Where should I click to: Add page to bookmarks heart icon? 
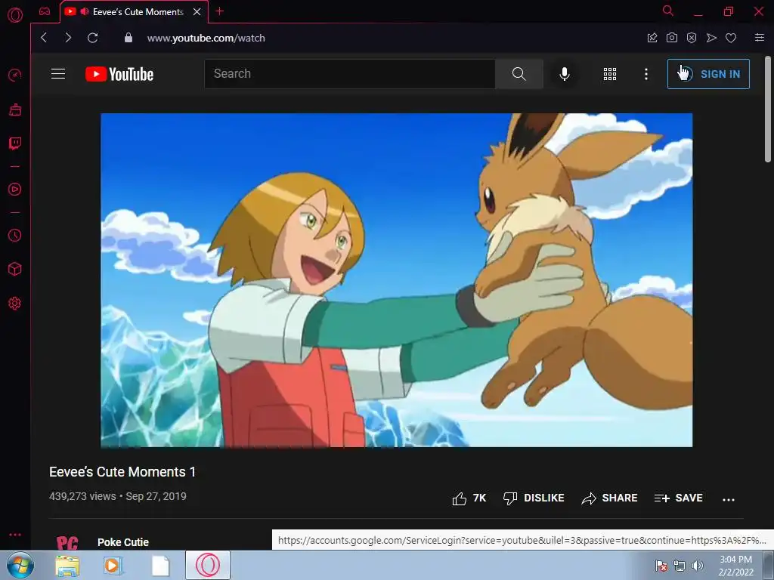click(x=731, y=38)
